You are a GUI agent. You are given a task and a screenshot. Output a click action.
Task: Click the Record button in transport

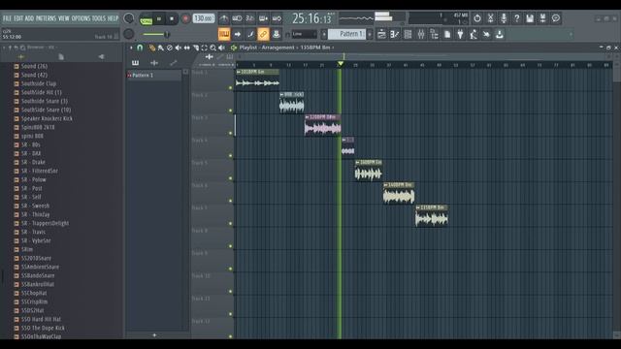point(185,18)
